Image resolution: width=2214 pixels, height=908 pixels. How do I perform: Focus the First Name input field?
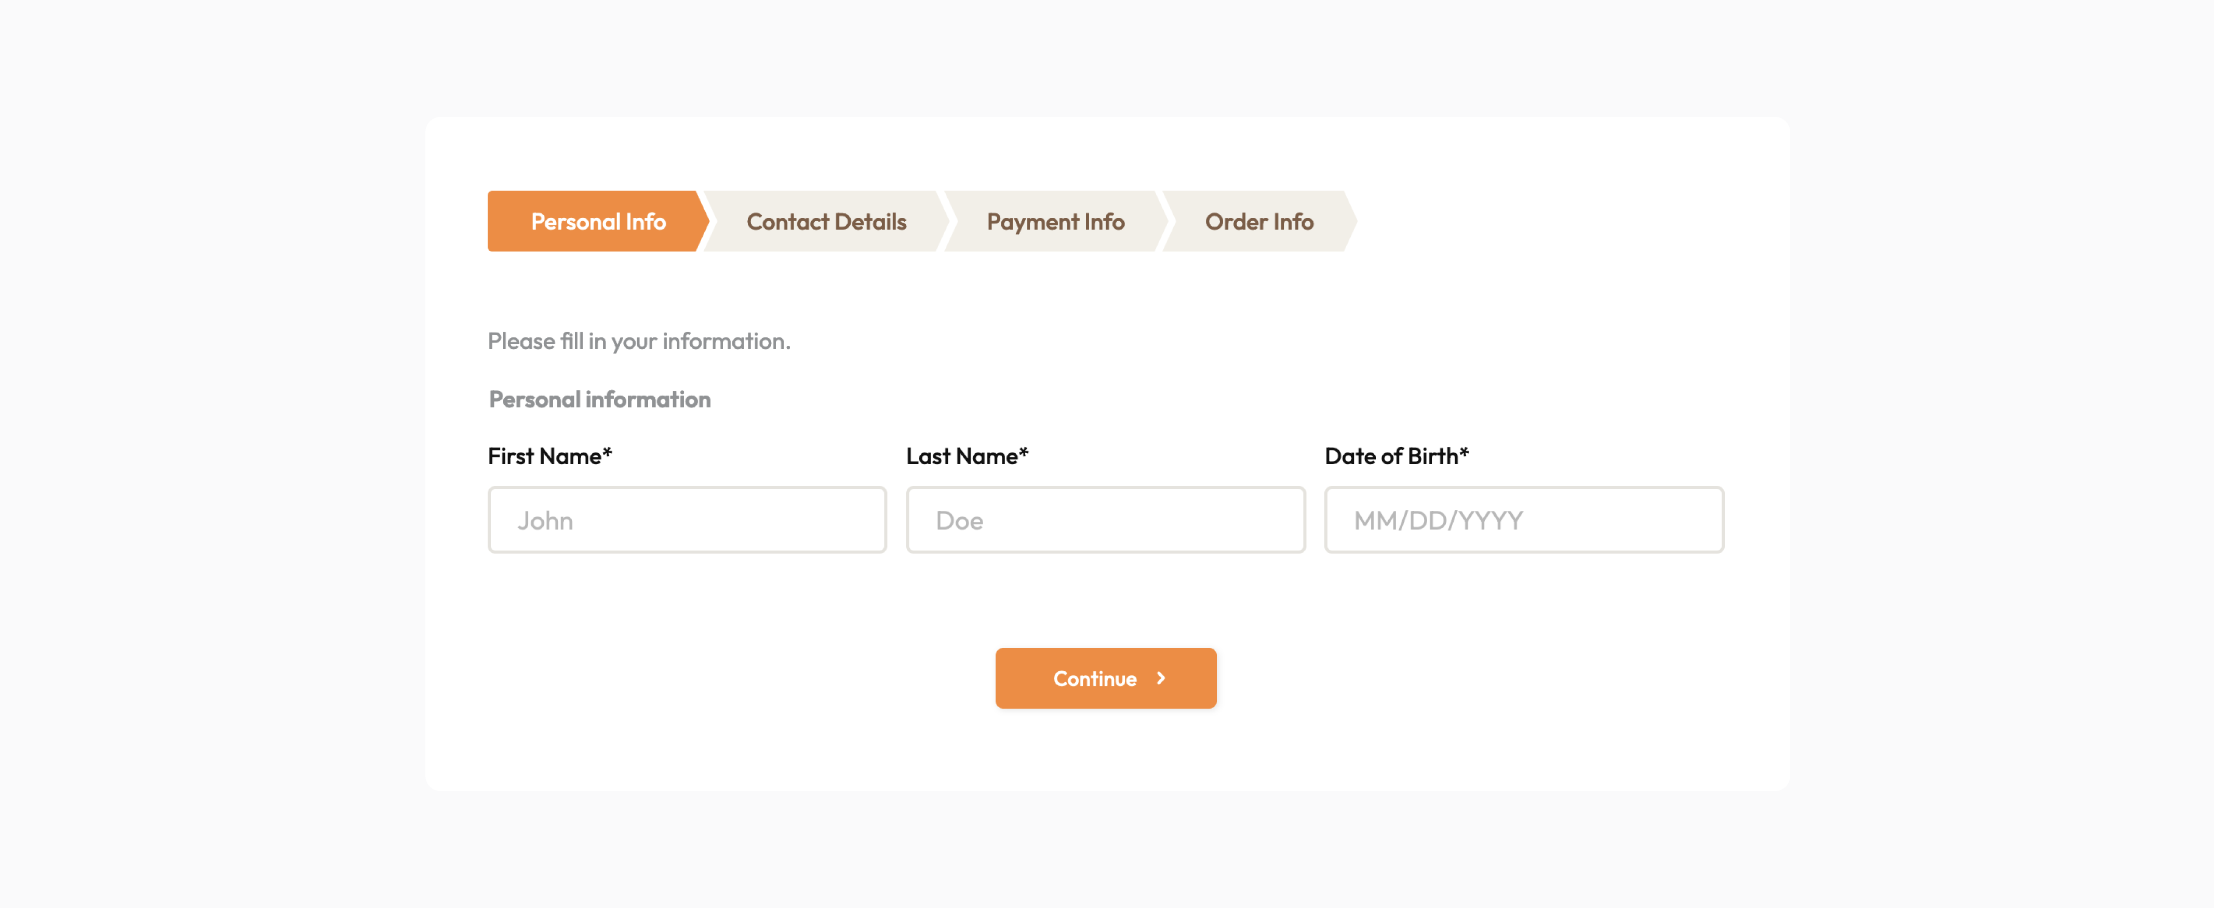click(x=687, y=520)
